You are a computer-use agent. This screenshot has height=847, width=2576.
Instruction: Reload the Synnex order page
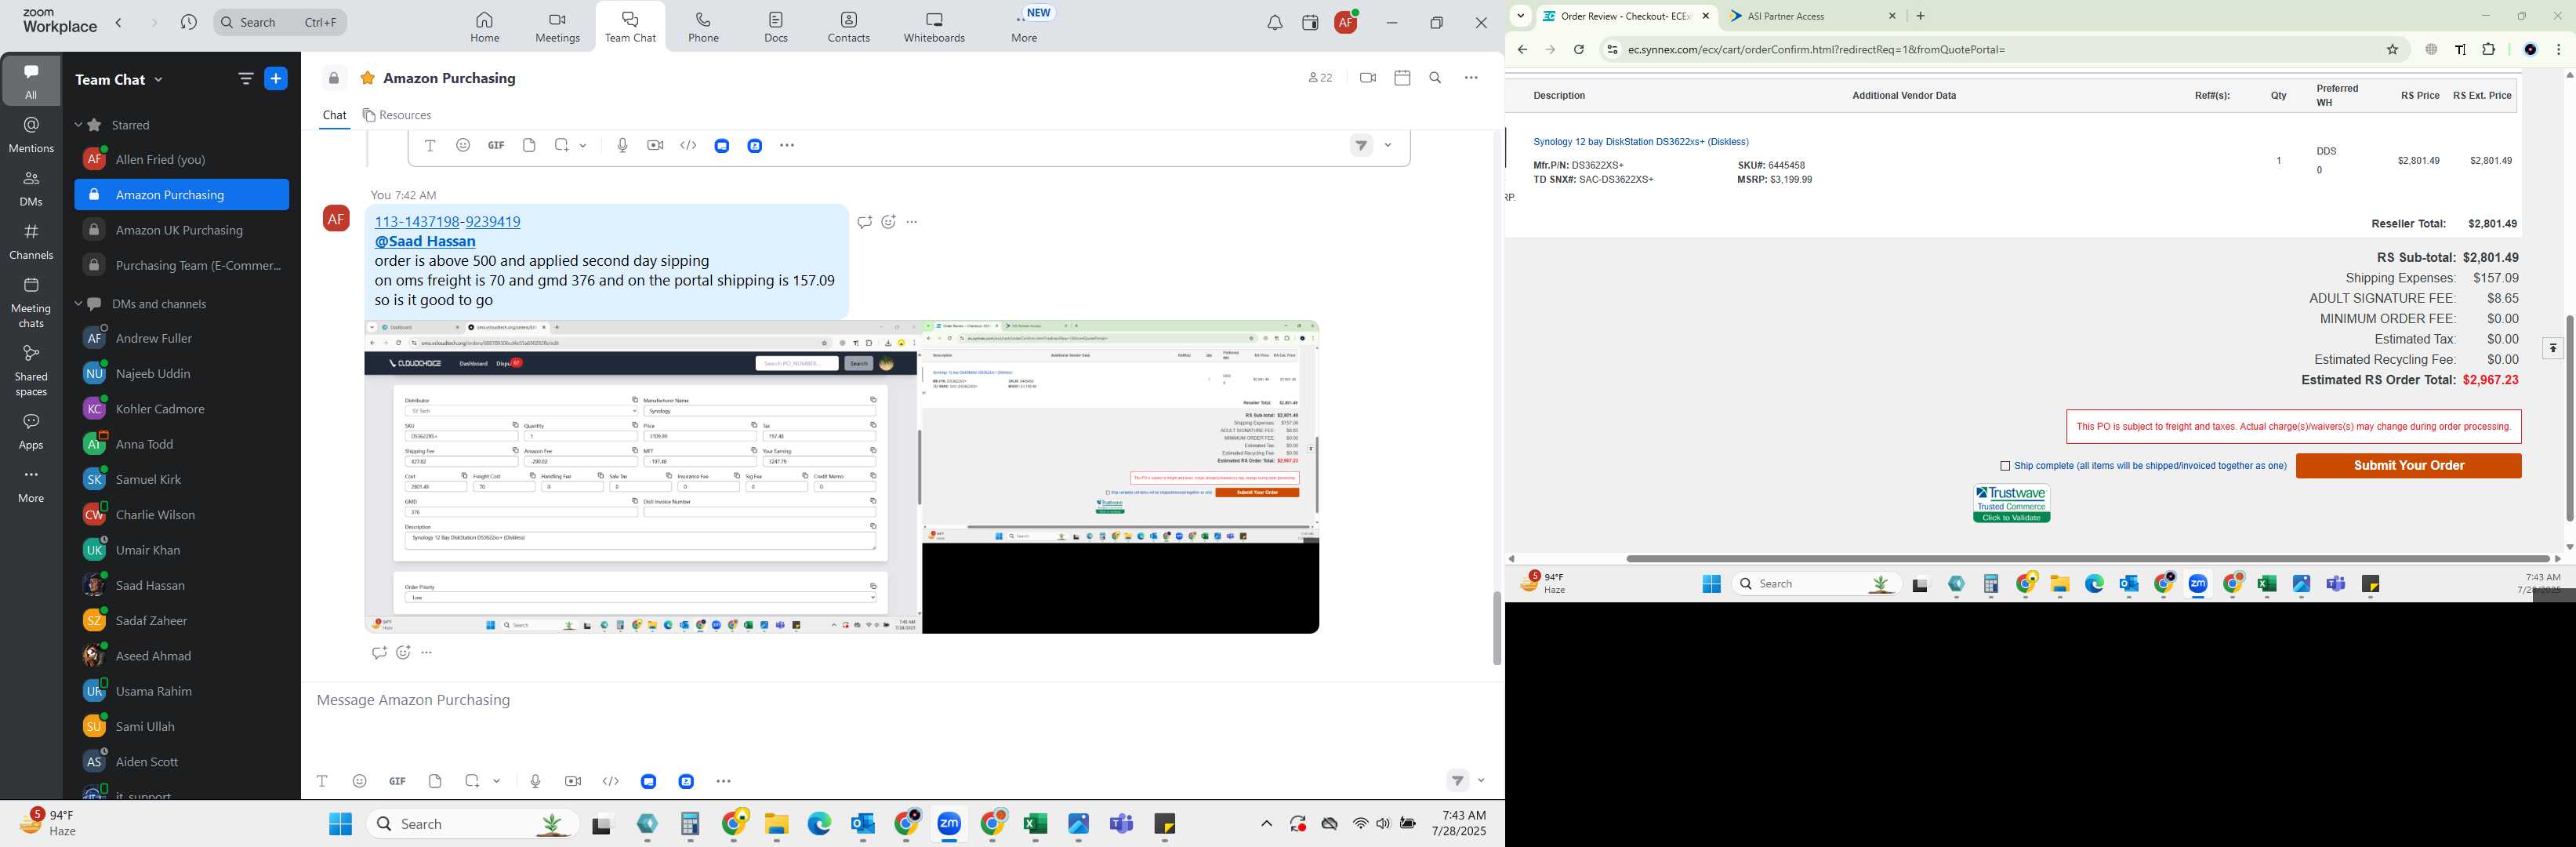pos(1578,50)
